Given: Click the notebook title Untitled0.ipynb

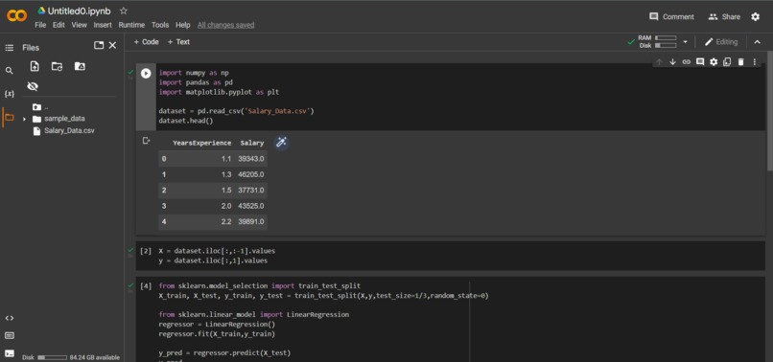Looking at the screenshot, I should pos(79,11).
